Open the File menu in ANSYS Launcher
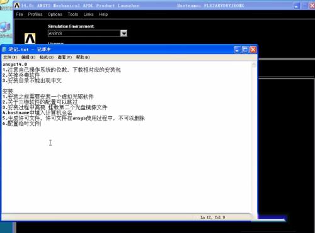 (x=20, y=14)
